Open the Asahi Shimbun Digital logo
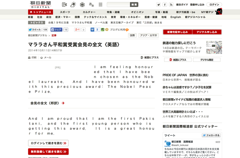240x158 pixels. [40, 4]
